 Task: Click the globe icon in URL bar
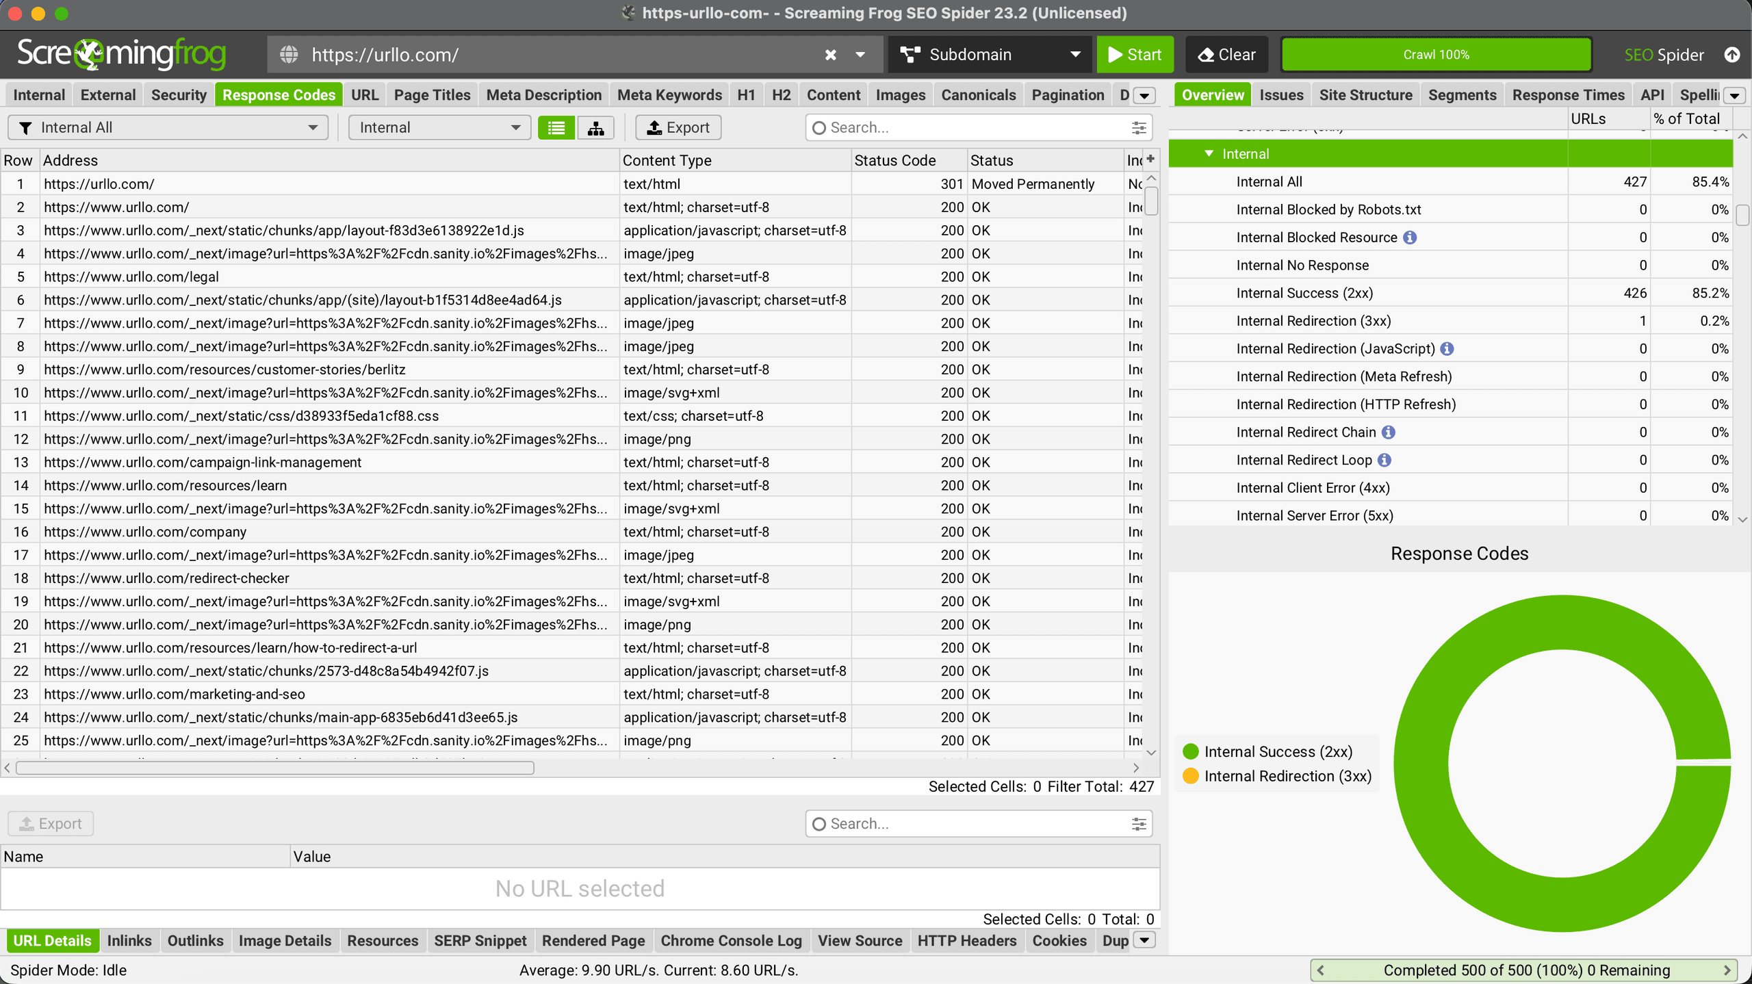pyautogui.click(x=289, y=55)
